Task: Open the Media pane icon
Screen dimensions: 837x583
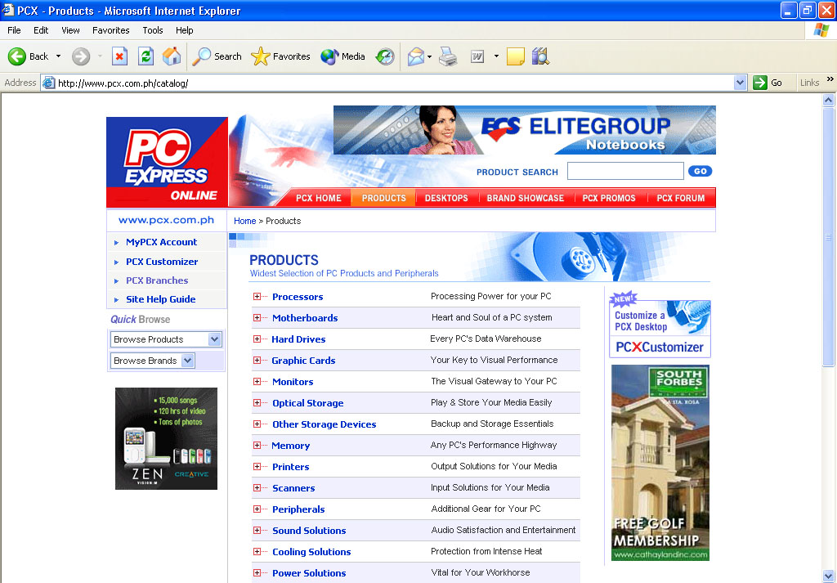Action: coord(329,56)
